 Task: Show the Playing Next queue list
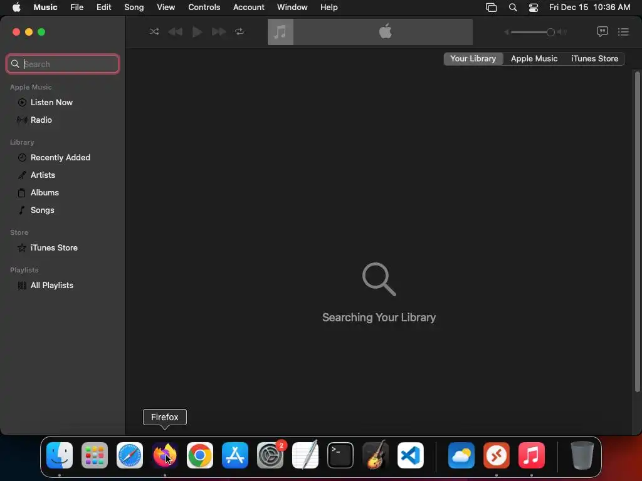click(x=623, y=31)
